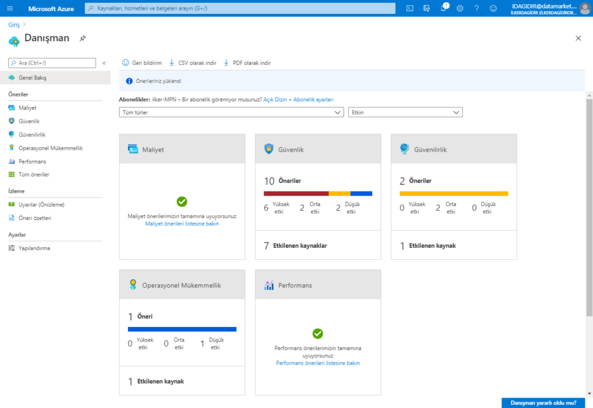Click the Microsoft Azure logo text

[x=51, y=9]
